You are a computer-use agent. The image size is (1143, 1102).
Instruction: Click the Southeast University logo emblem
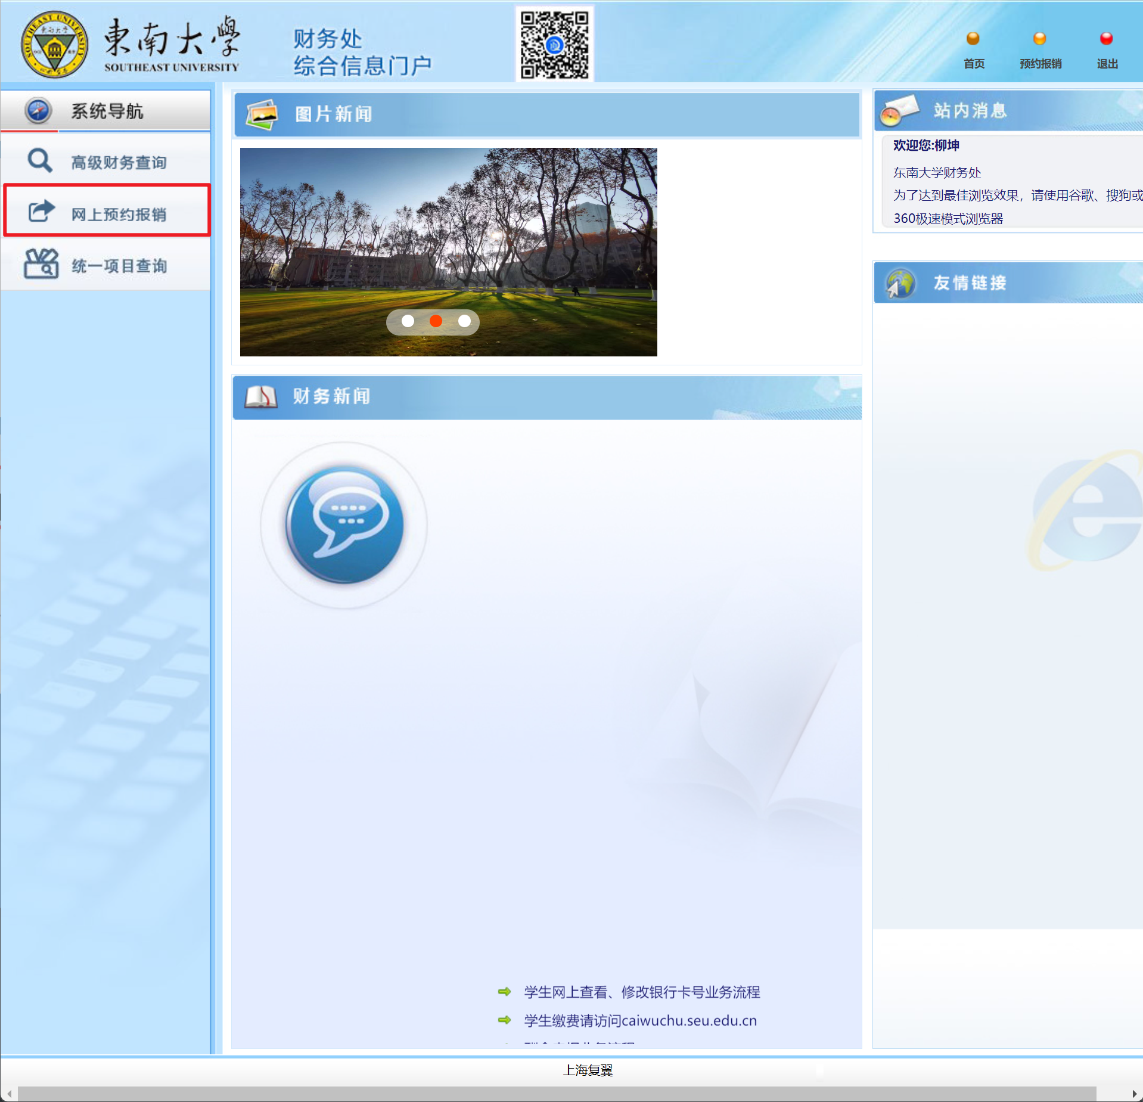click(54, 45)
